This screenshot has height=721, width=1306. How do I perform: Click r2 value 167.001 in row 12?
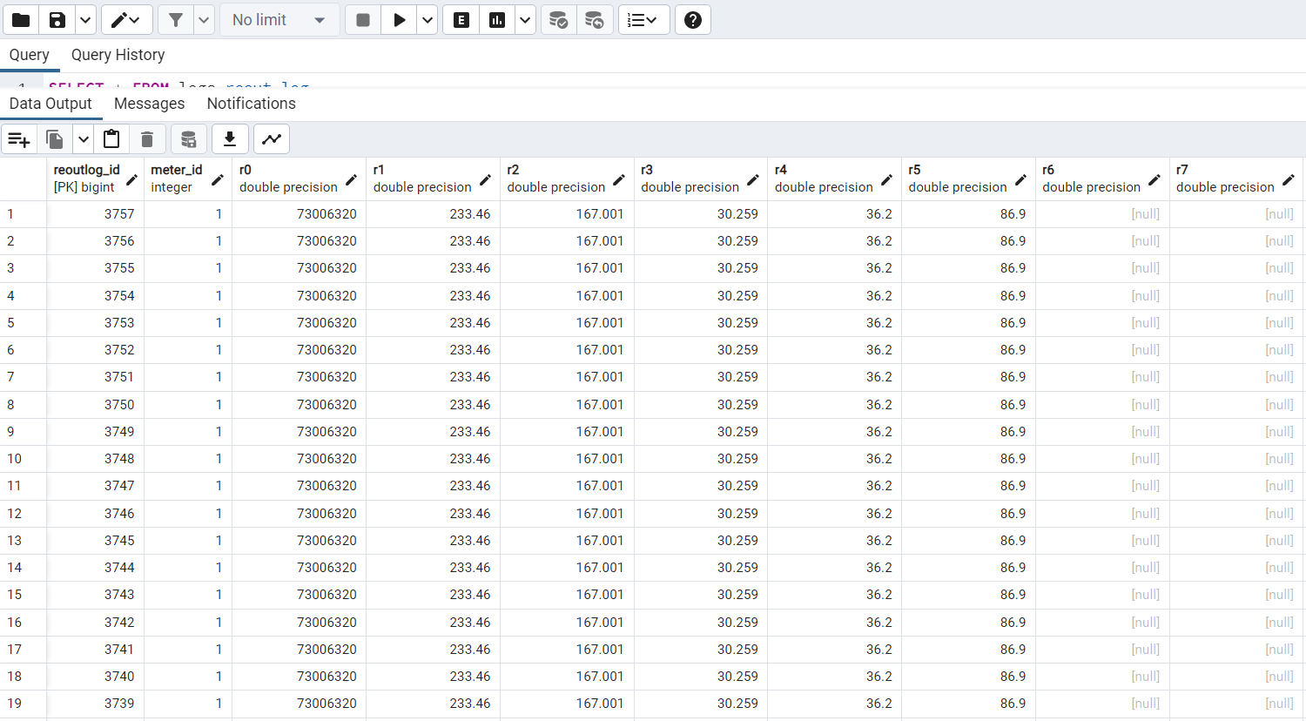pos(567,514)
